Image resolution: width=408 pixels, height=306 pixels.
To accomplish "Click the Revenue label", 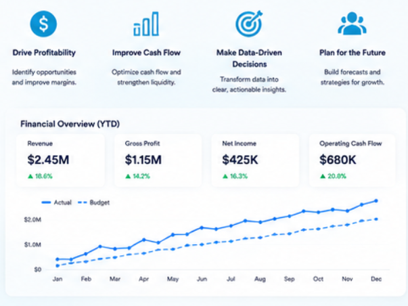I will click(x=40, y=144).
